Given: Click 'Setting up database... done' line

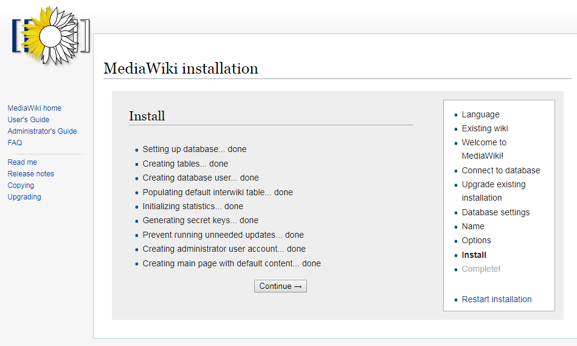Looking at the screenshot, I should (195, 149).
